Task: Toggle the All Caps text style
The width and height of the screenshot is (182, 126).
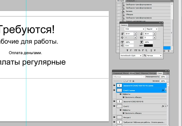Action: tap(135, 50)
